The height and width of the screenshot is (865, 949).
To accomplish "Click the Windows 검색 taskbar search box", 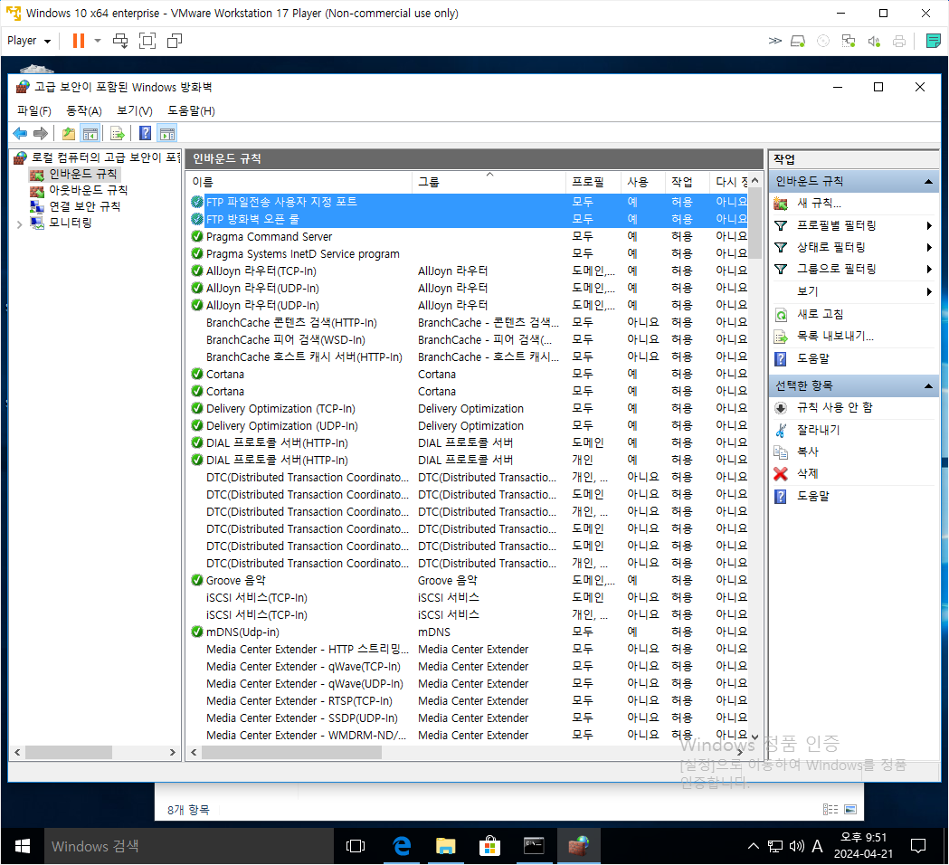I will click(189, 846).
